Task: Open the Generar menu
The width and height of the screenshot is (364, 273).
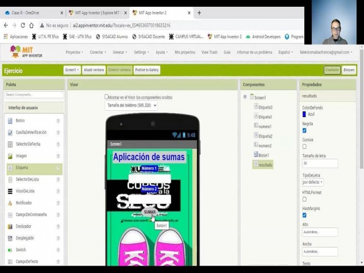Action: [x=120, y=52]
